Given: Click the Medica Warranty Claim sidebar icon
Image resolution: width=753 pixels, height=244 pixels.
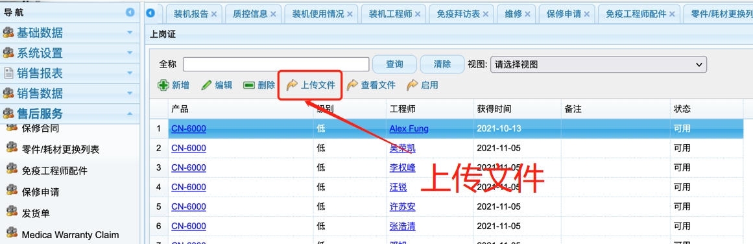Looking at the screenshot, I should coord(12,233).
